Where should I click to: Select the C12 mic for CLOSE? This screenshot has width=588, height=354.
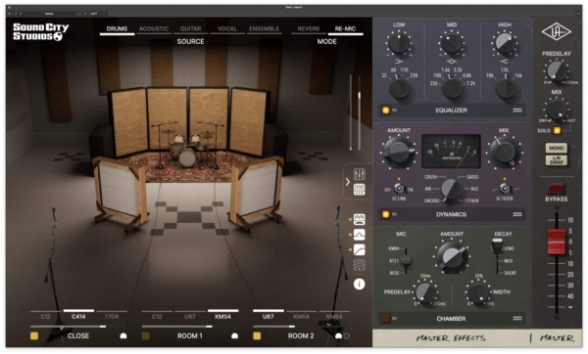click(45, 317)
